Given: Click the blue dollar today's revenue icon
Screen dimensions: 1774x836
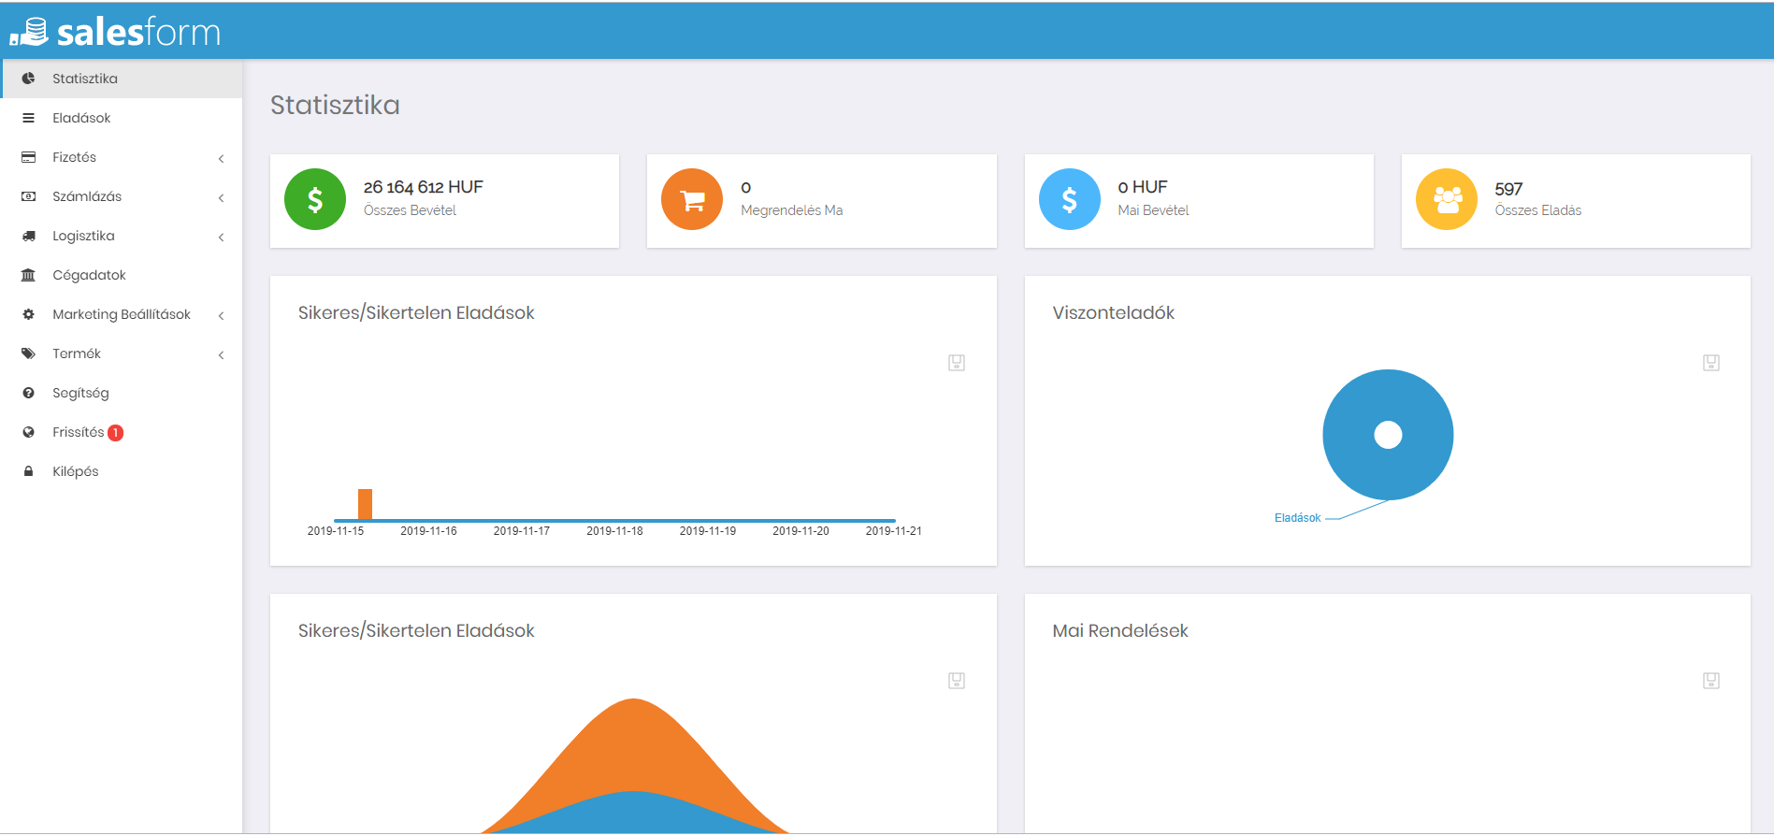Looking at the screenshot, I should point(1069,199).
